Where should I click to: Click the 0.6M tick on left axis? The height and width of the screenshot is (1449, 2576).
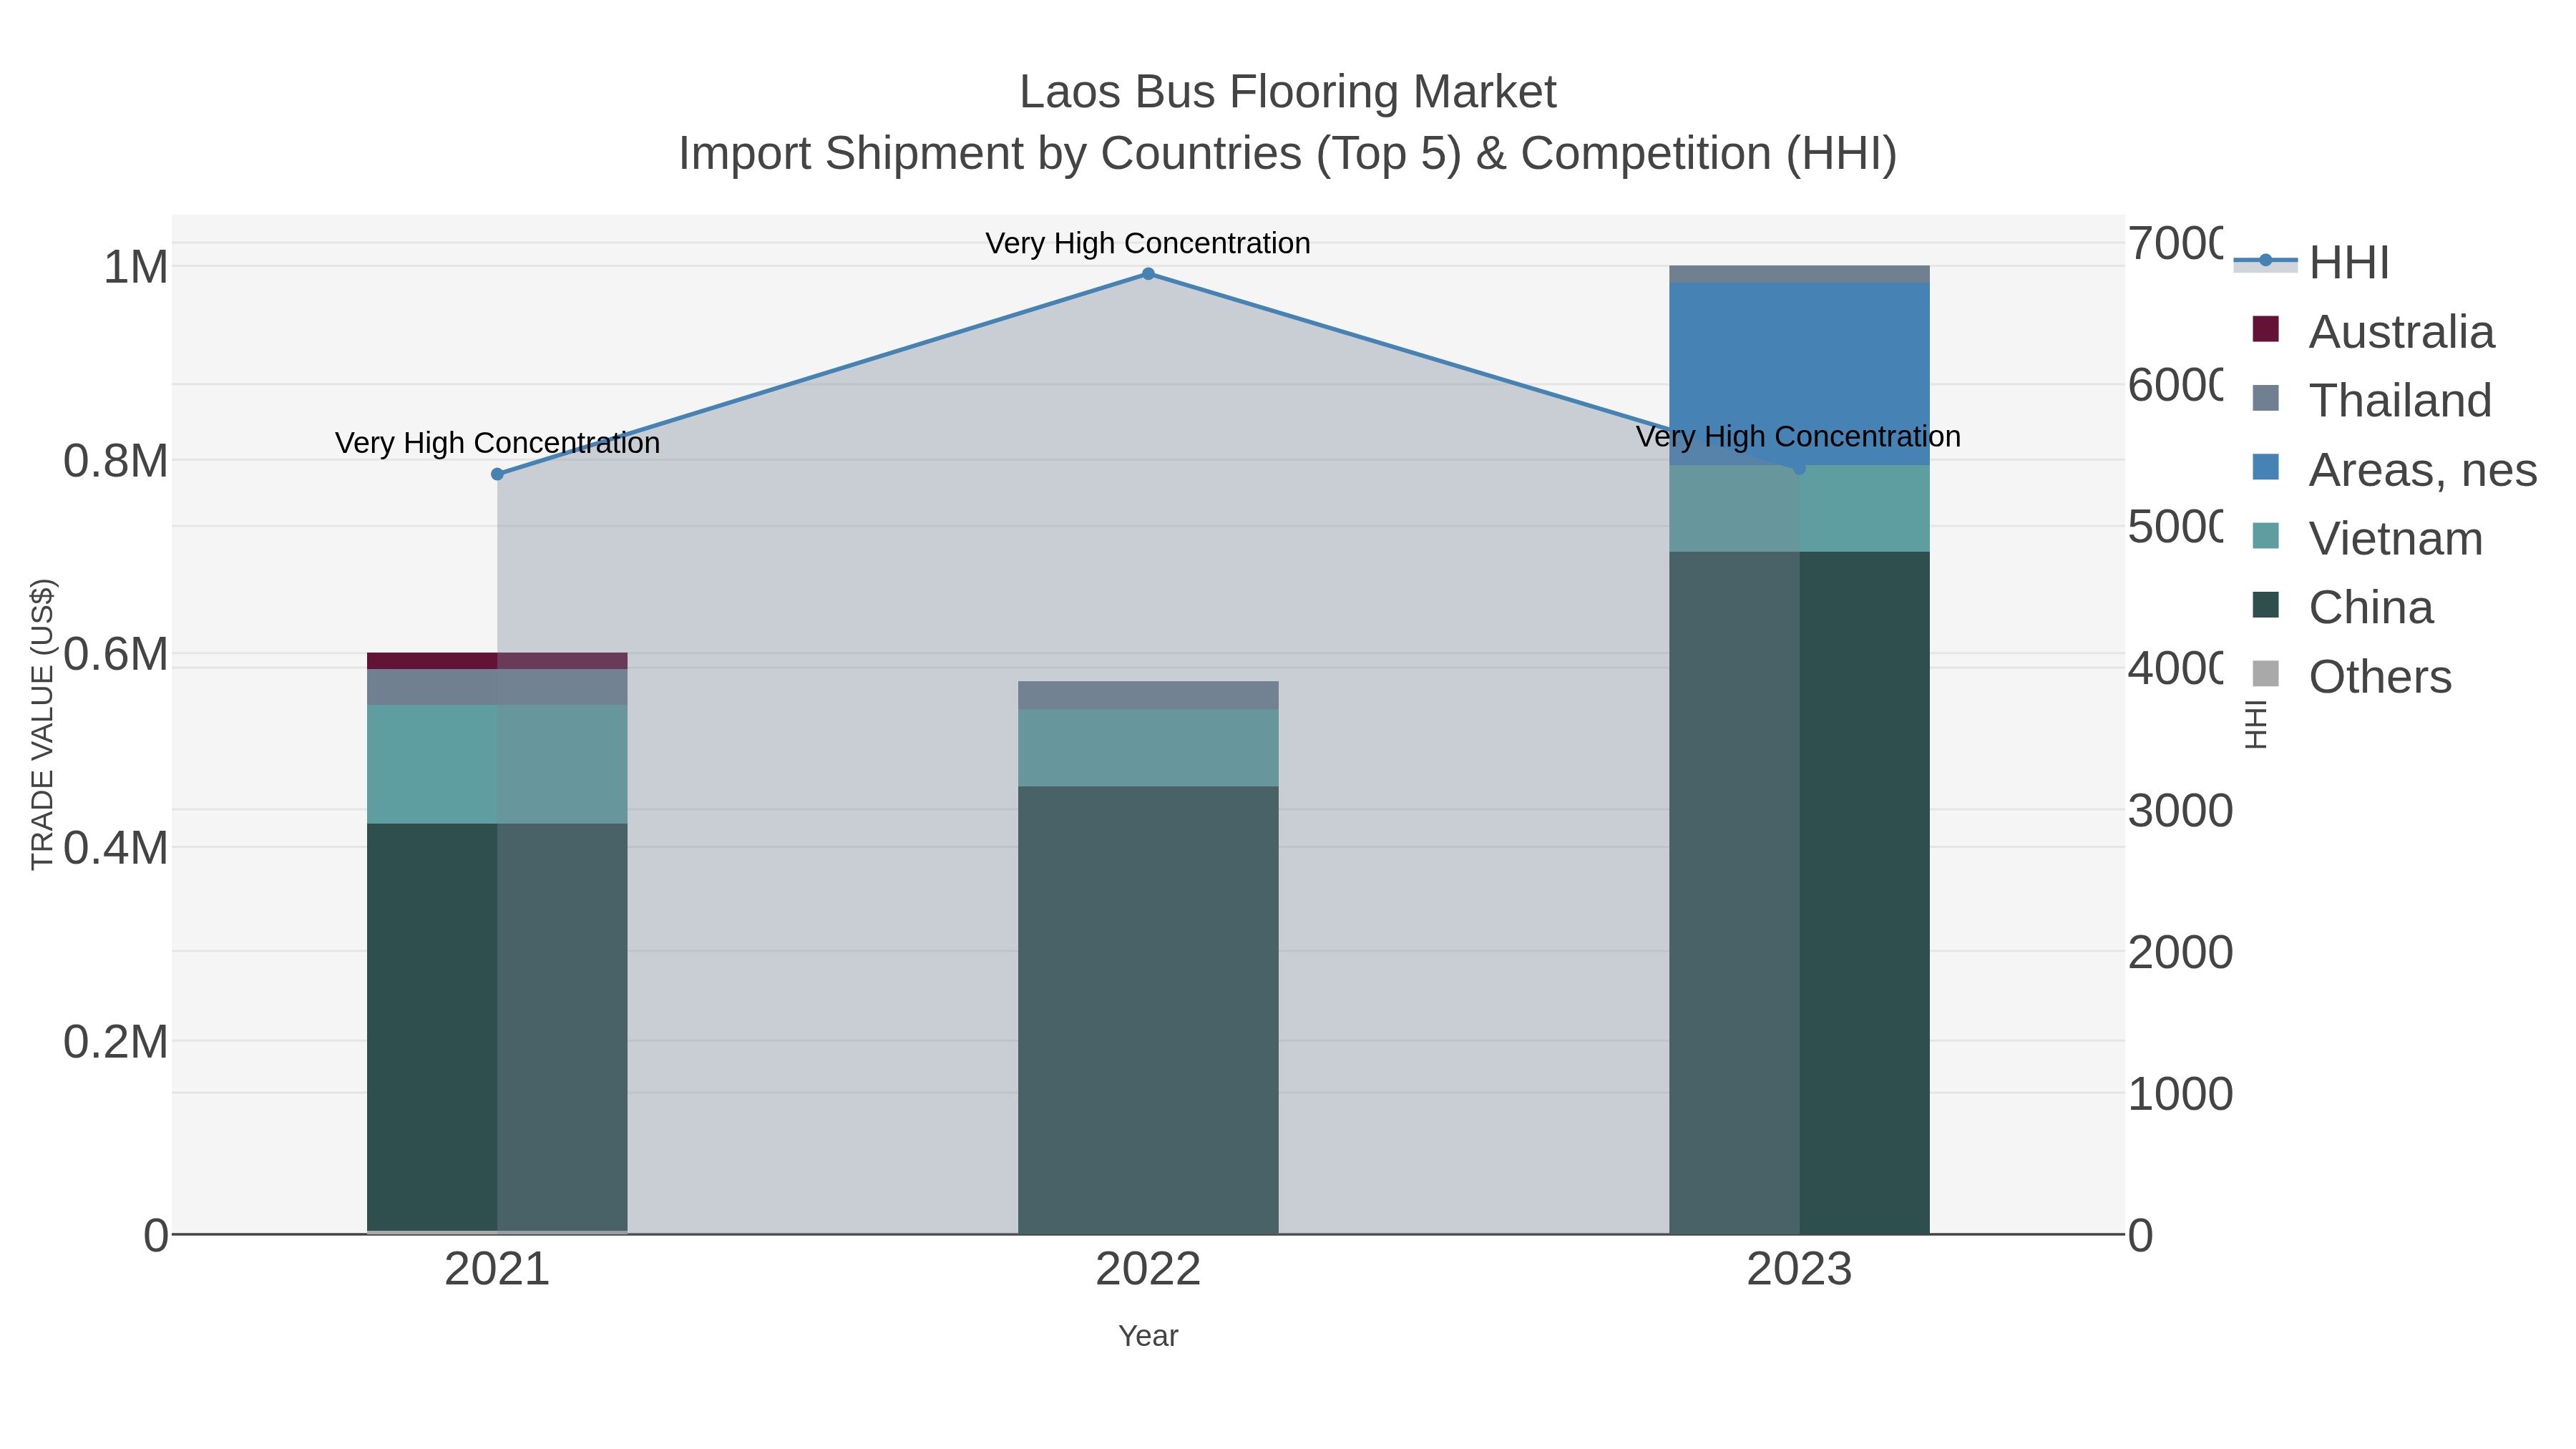[116, 655]
